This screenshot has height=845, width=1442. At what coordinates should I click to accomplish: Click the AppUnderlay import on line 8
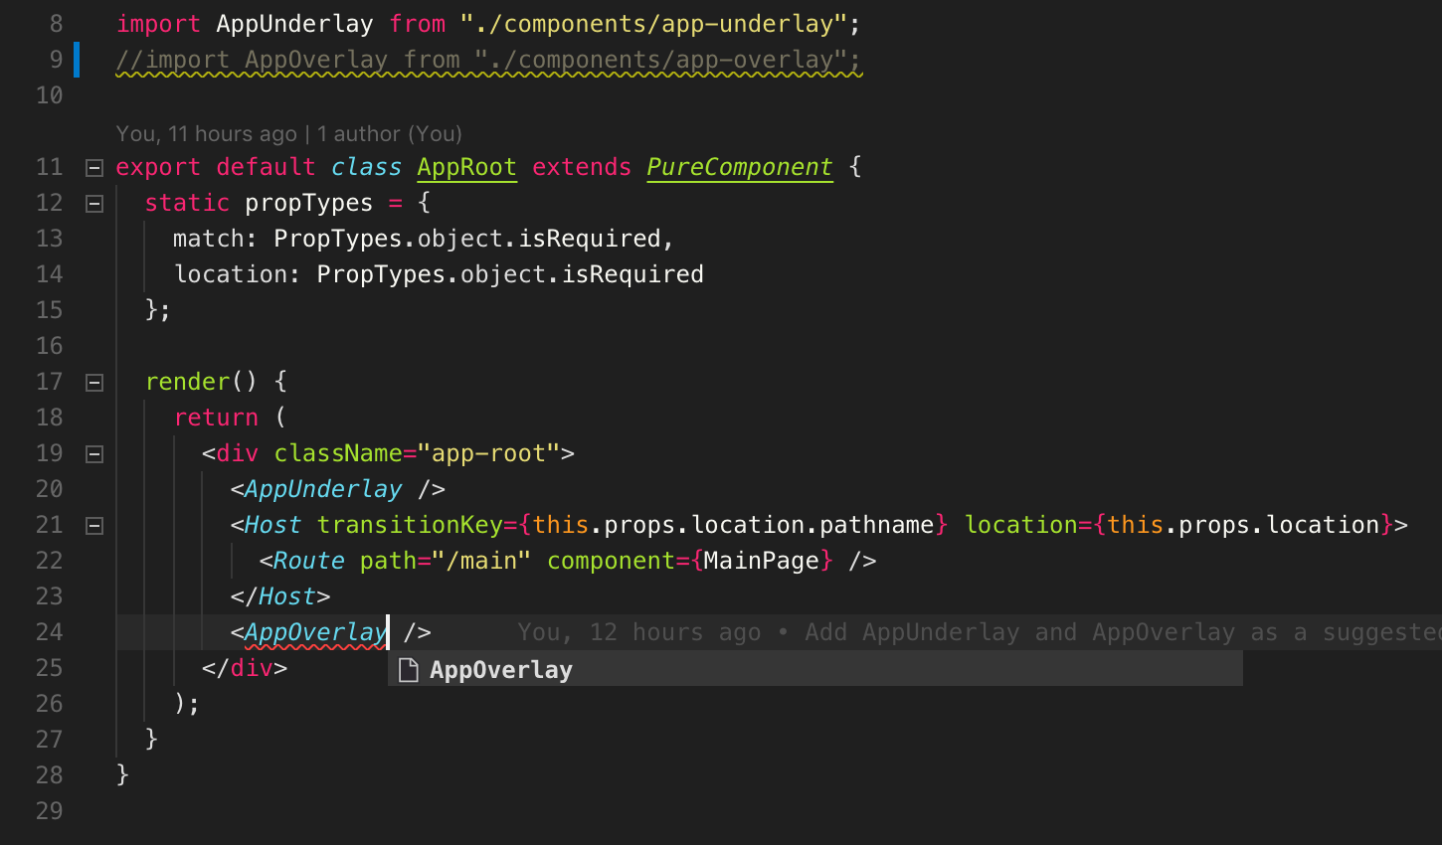[x=293, y=23]
